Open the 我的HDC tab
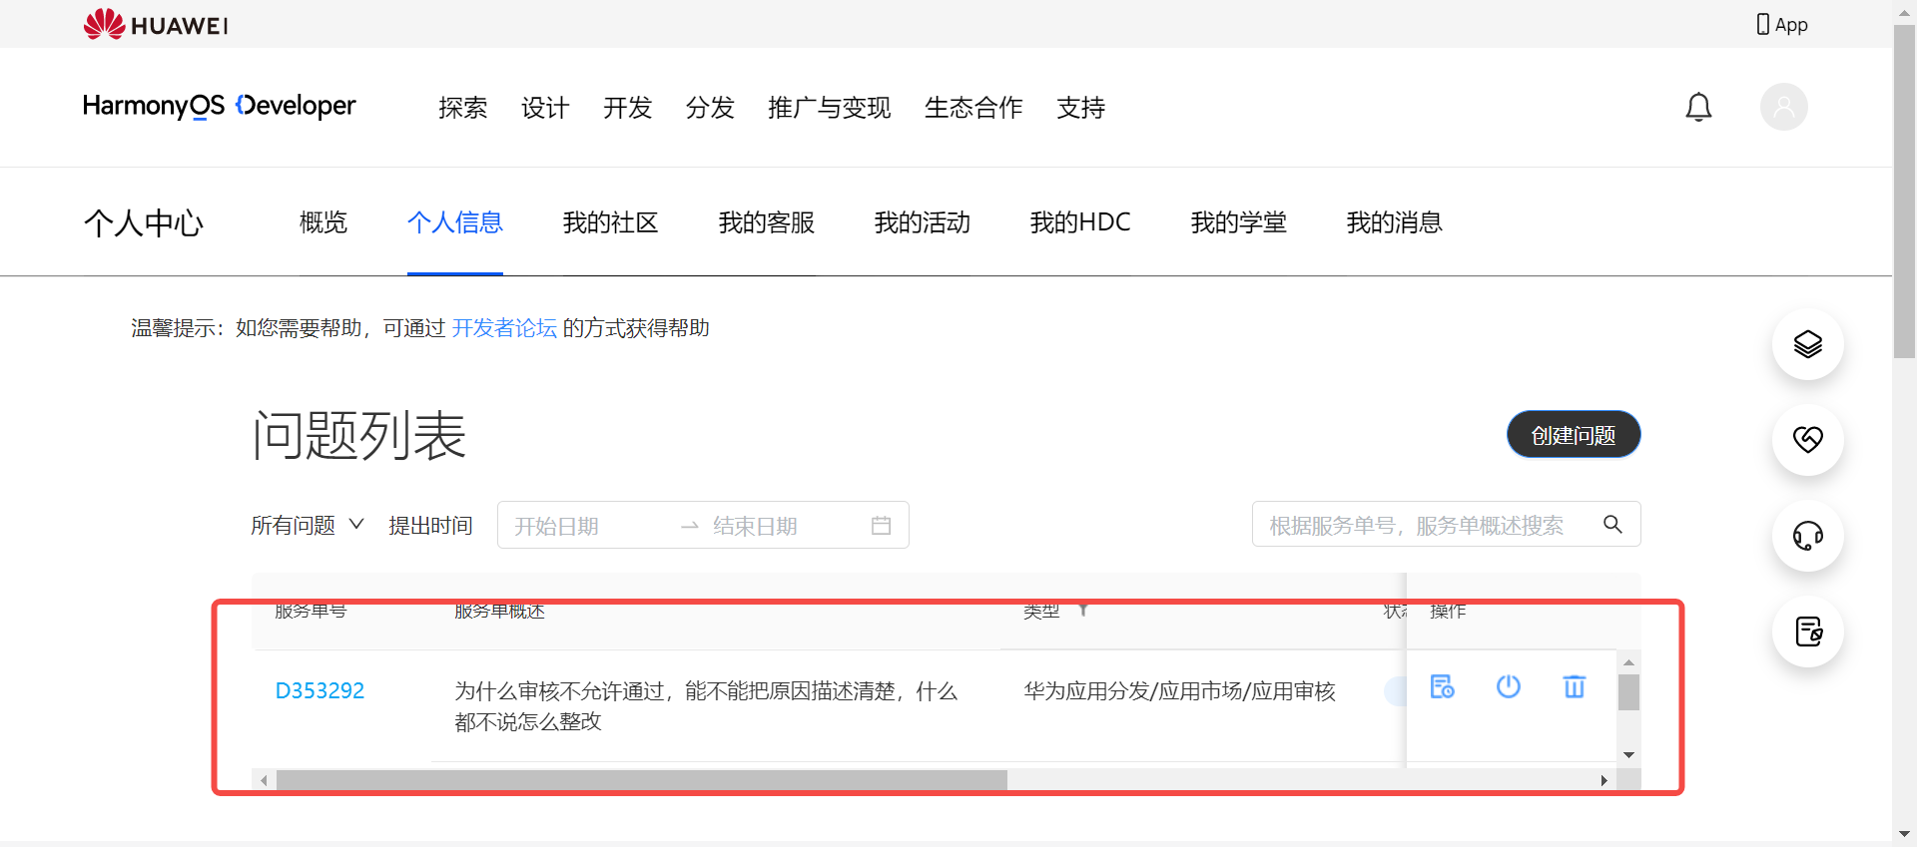Viewport: 1917px width, 847px height. [1080, 222]
